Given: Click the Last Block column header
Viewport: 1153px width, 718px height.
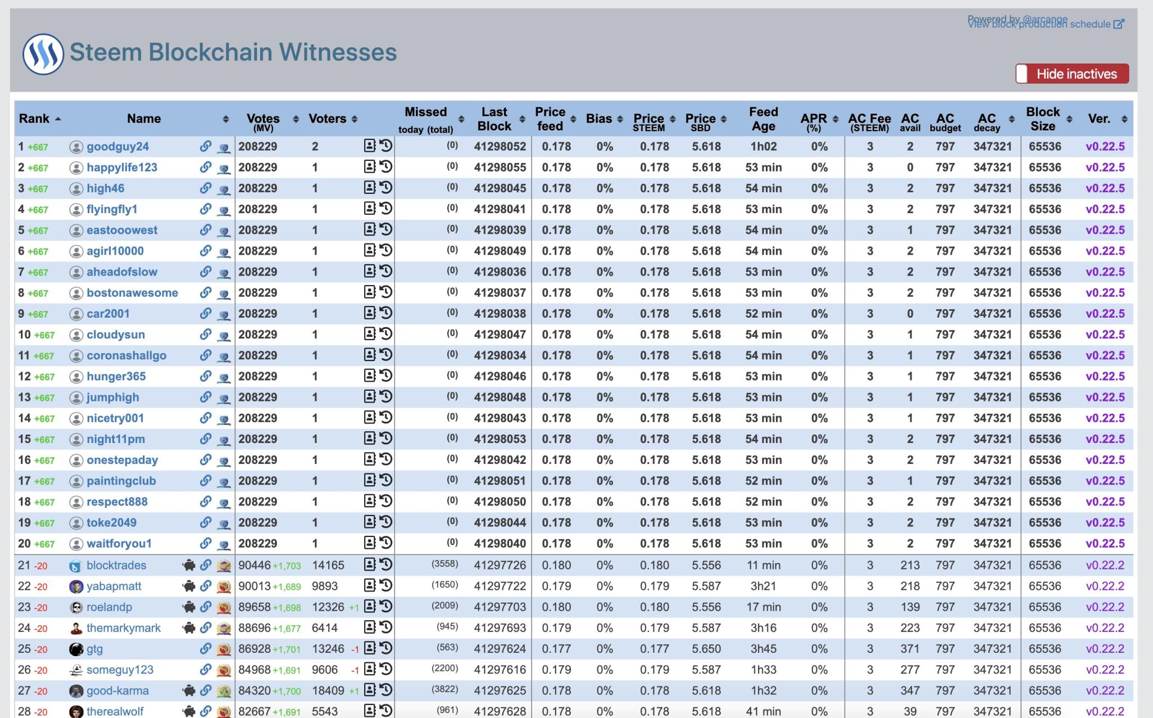Looking at the screenshot, I should (494, 119).
